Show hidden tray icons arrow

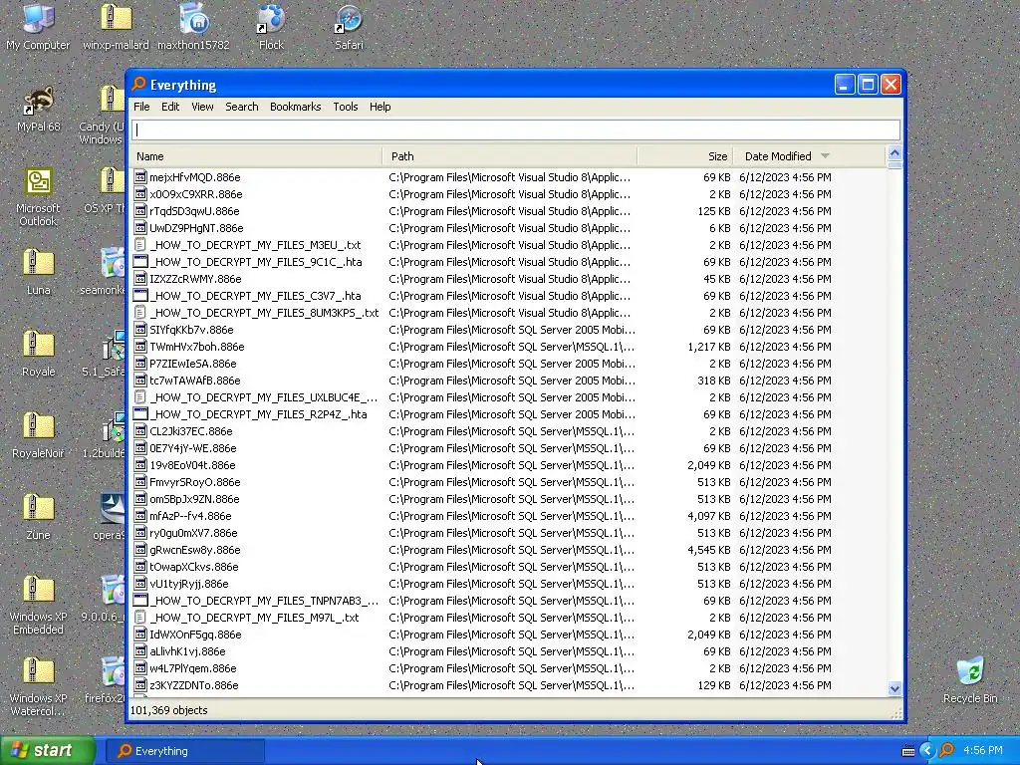926,751
